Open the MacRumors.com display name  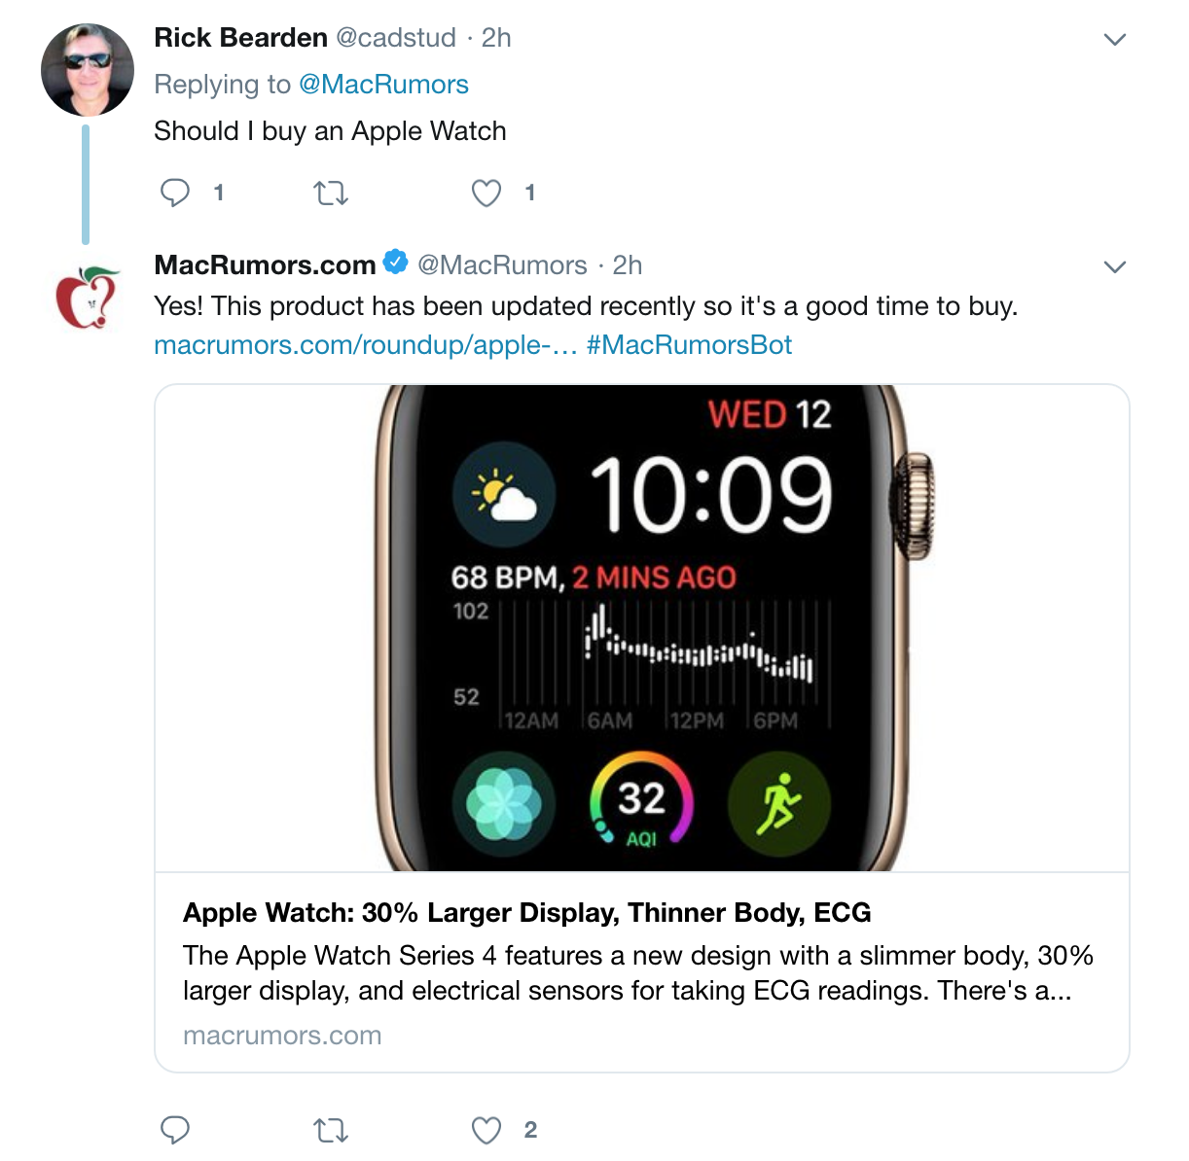coord(265,264)
